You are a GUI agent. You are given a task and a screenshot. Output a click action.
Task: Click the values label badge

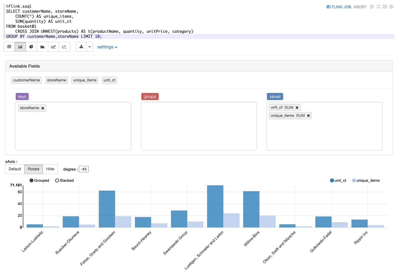275,96
